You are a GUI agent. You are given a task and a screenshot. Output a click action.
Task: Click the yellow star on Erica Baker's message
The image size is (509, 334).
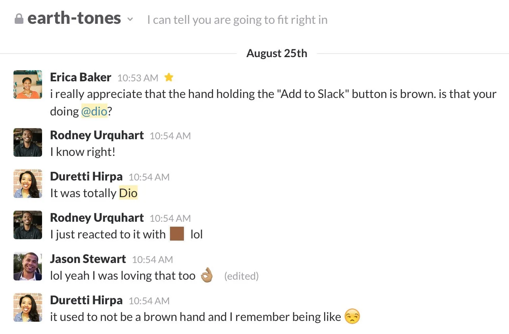[x=169, y=77]
